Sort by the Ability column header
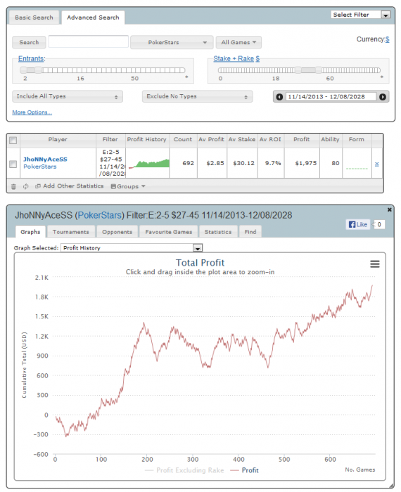 click(x=331, y=140)
